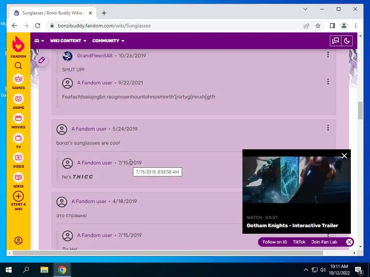
Task: Click the scroll down arrow of page
Action: pos(360,247)
